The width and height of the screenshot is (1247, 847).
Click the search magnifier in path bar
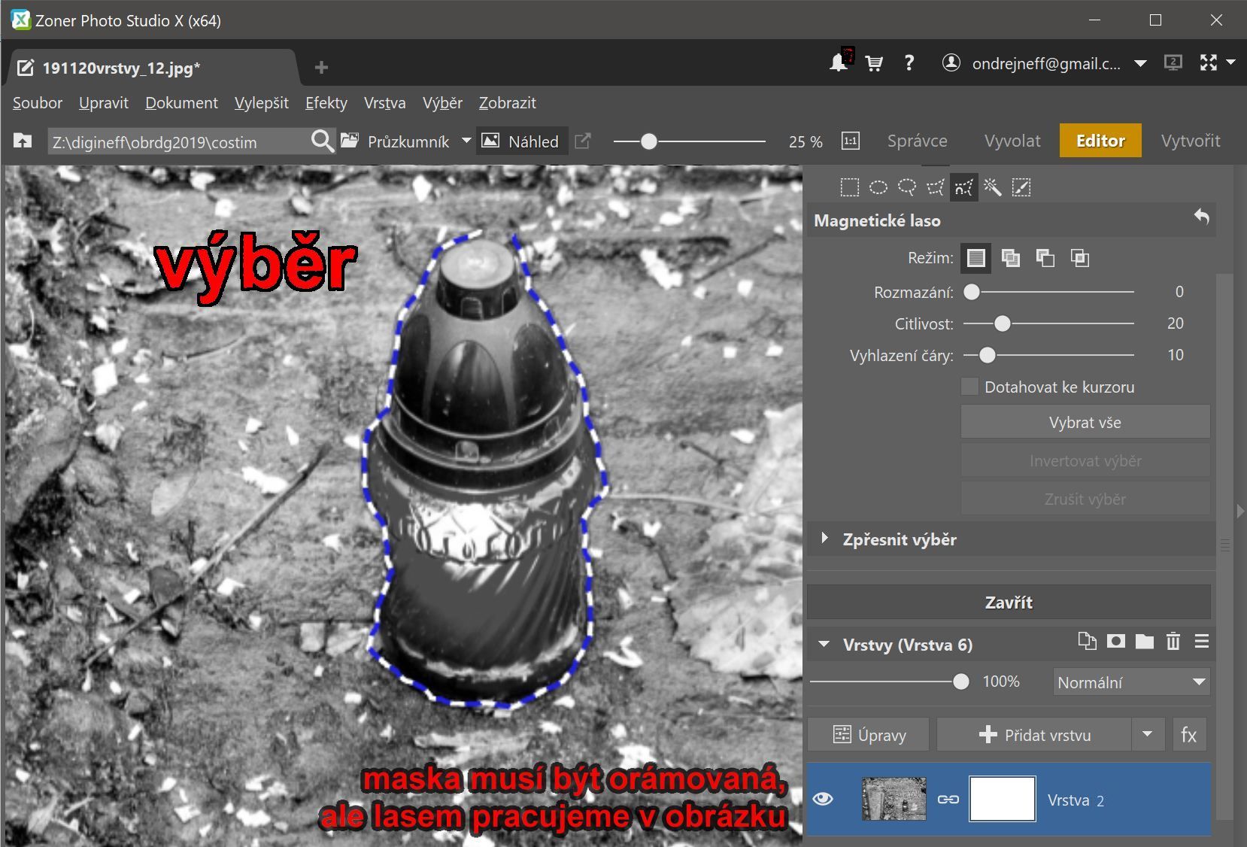[322, 141]
